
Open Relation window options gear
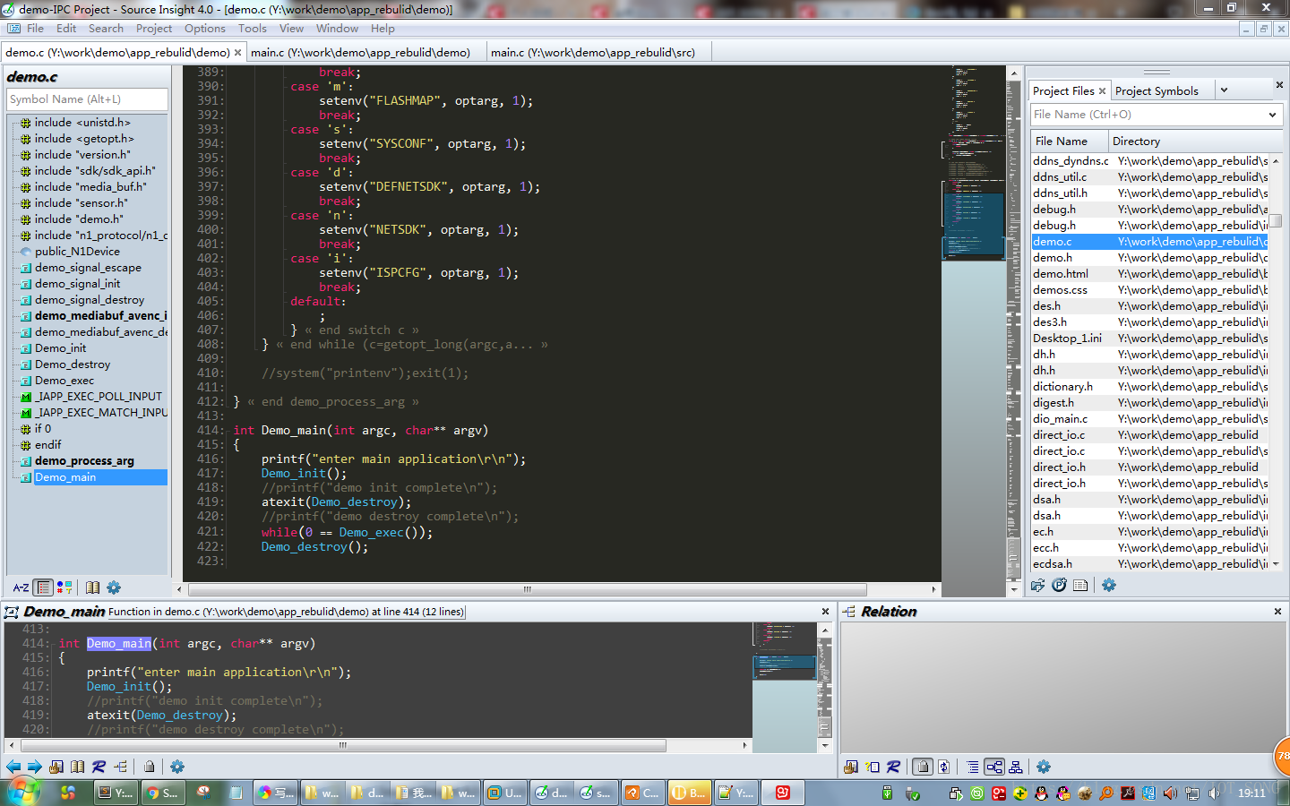[x=1044, y=767]
